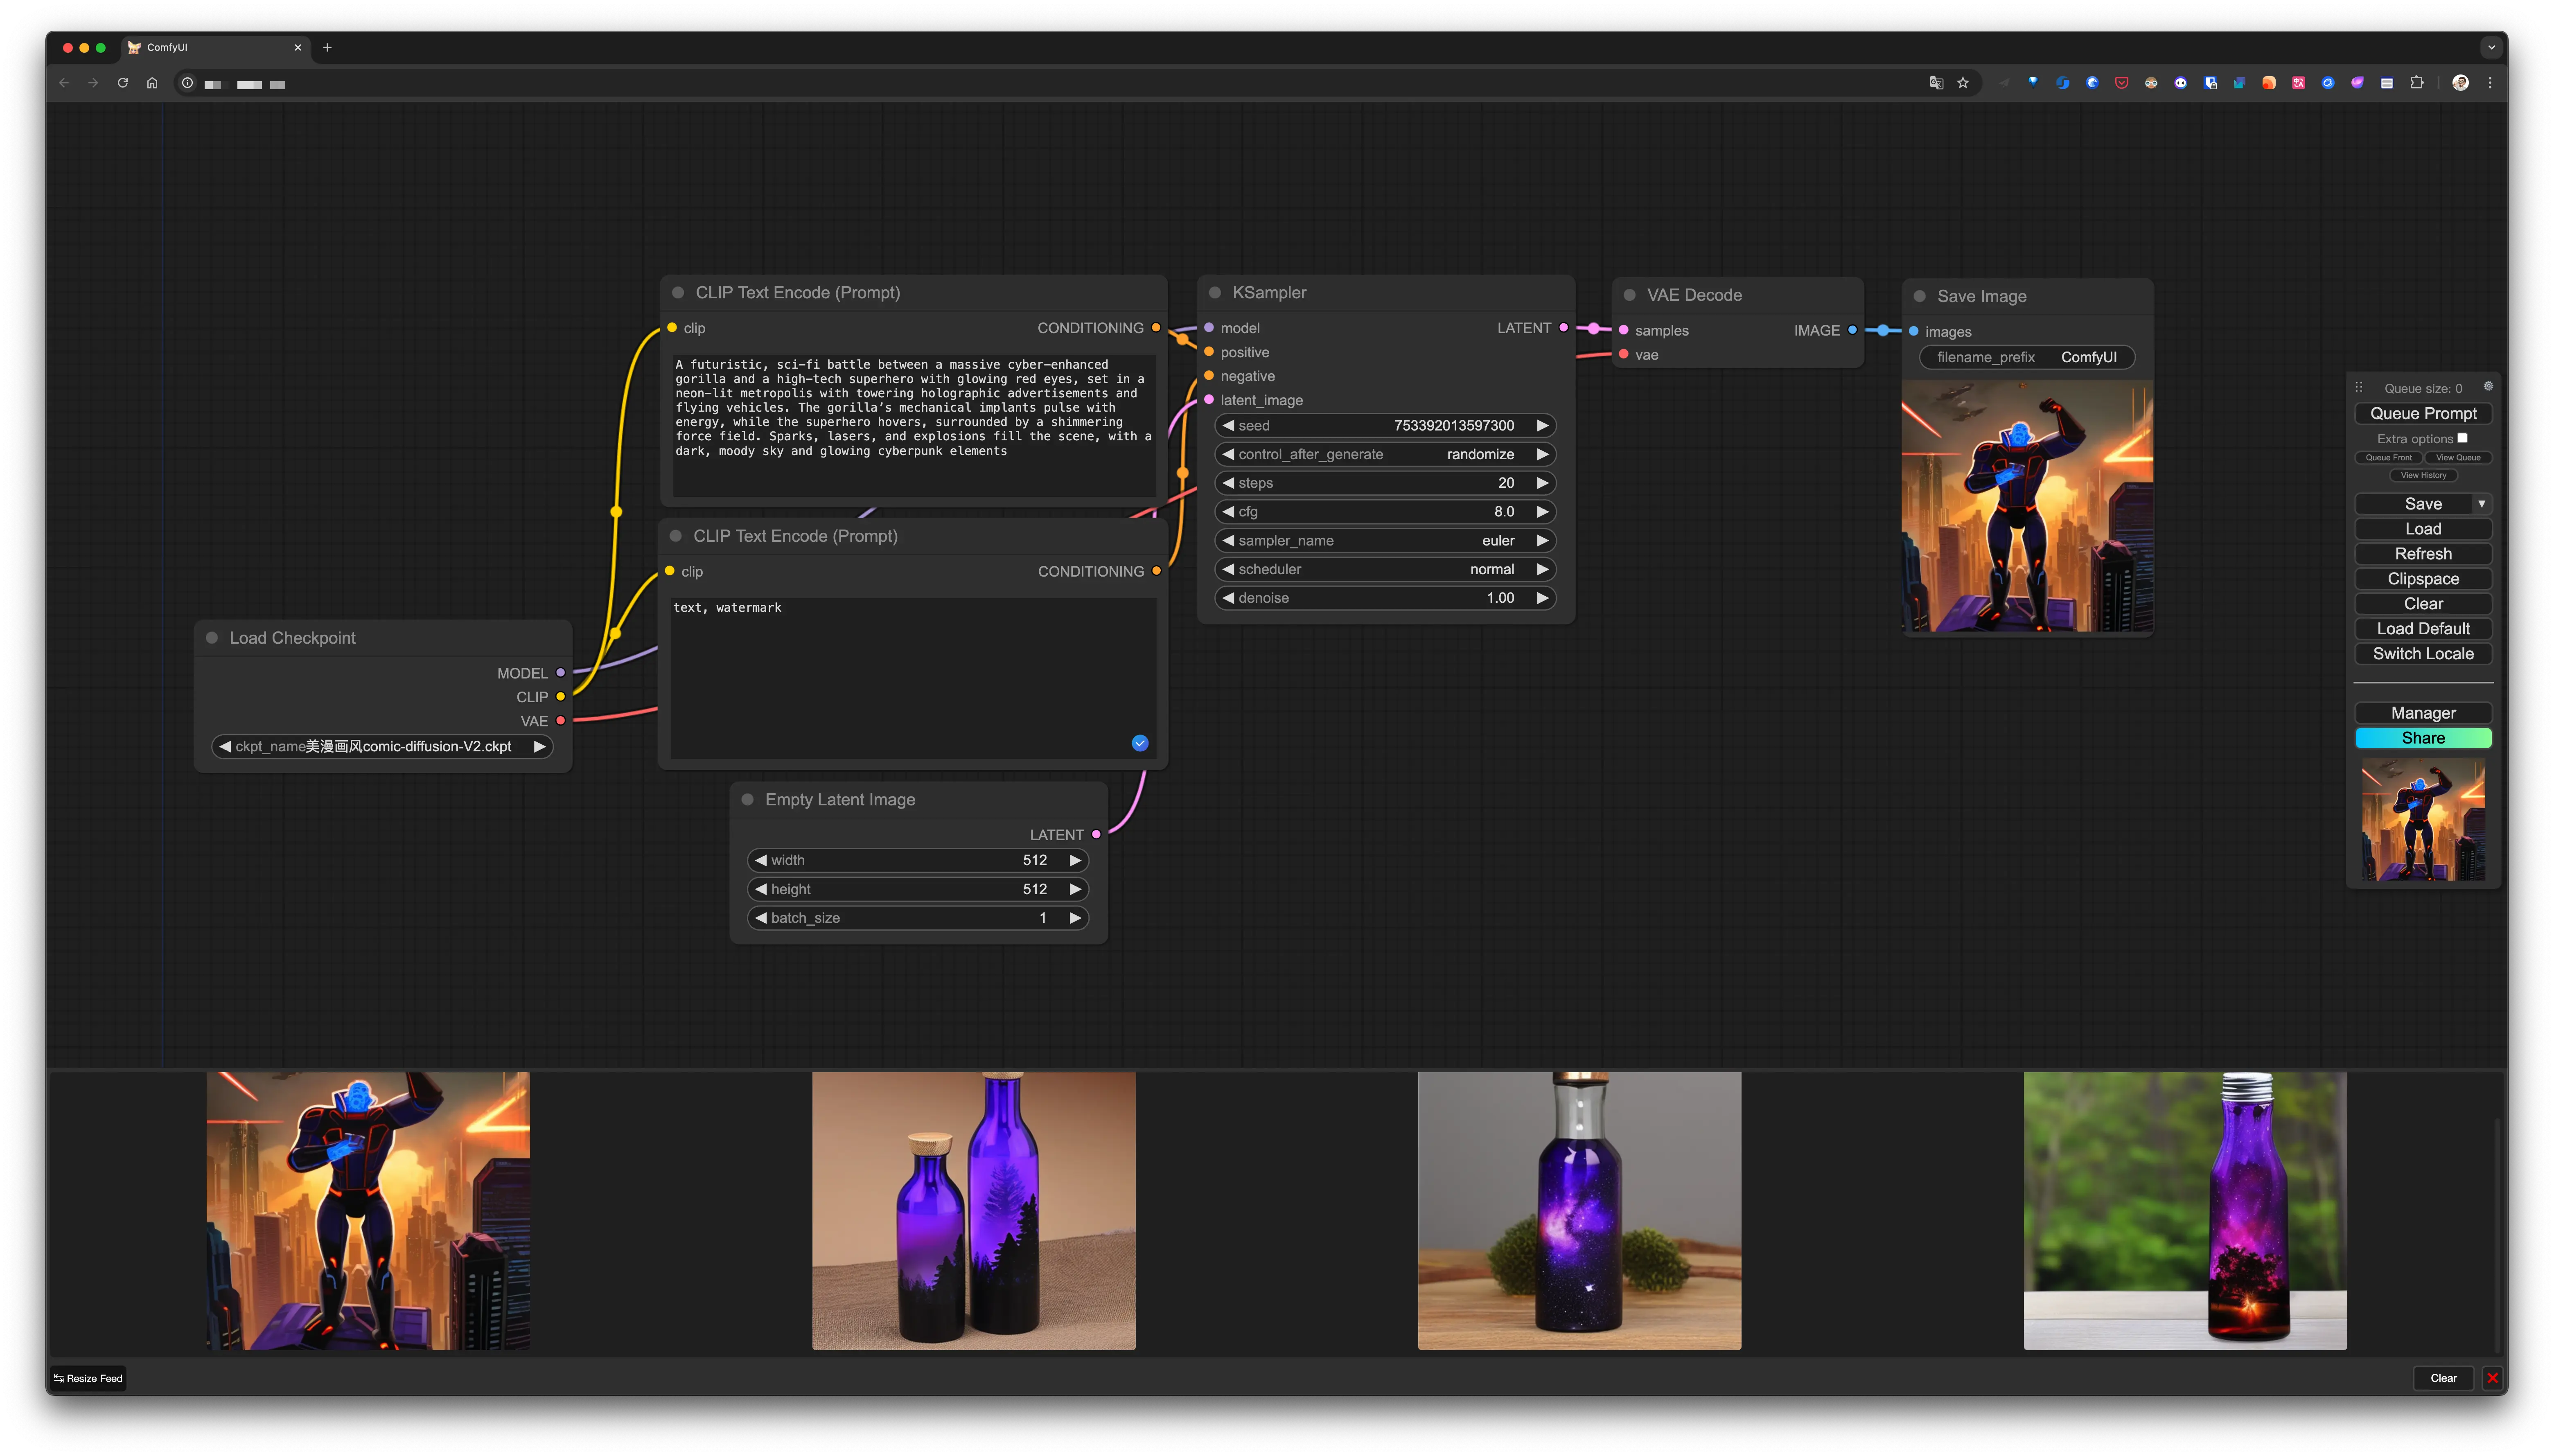Viewport: 2554px width, 1456px height.
Task: Open the browser extensions puzzle icon
Action: tap(2417, 83)
